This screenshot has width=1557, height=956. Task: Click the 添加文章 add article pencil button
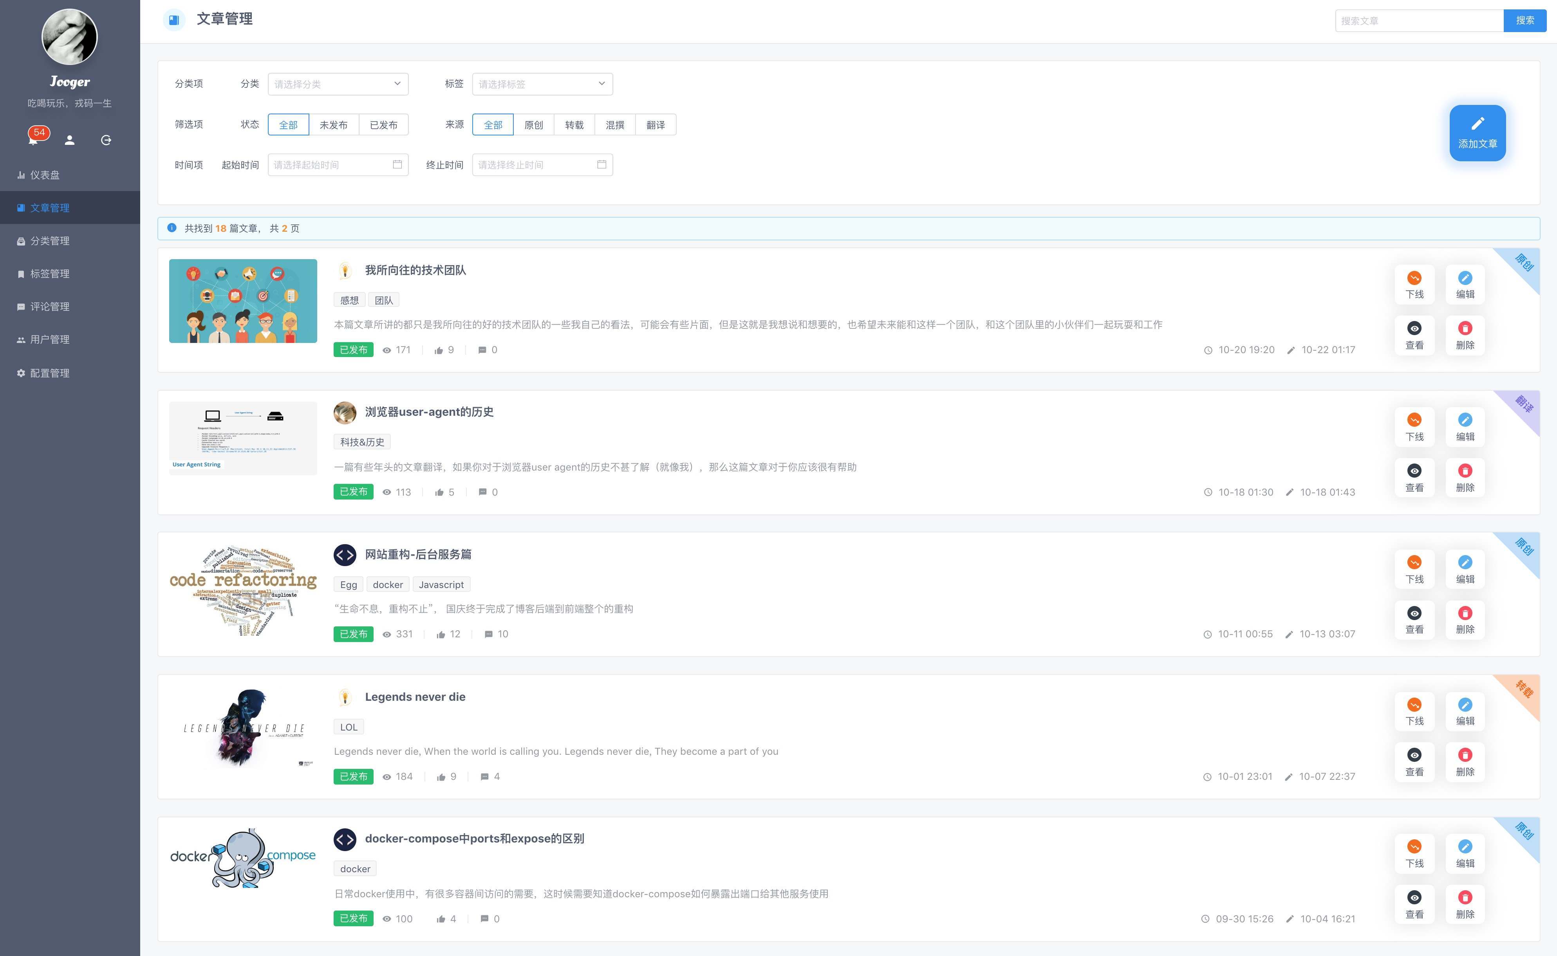coord(1478,133)
